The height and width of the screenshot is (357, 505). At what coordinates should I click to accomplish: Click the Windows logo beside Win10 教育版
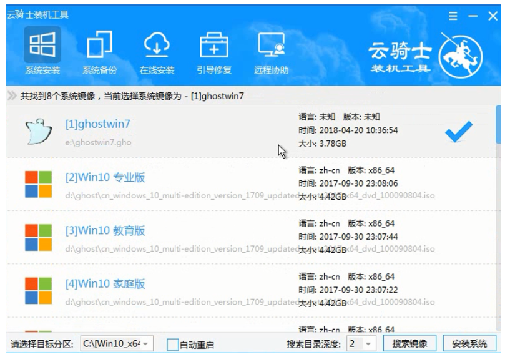(x=37, y=238)
